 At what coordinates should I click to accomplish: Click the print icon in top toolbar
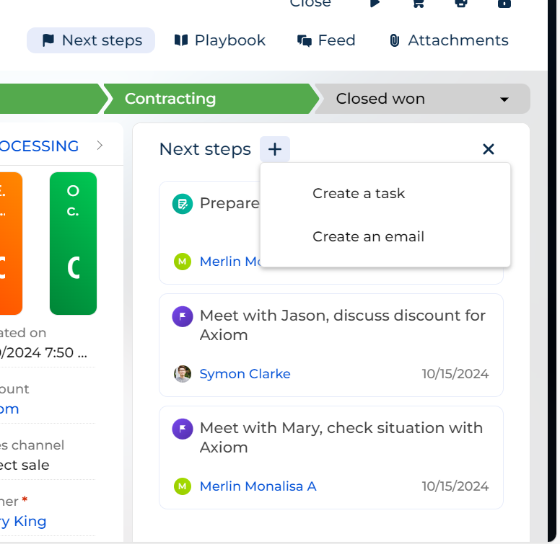pos(461,3)
